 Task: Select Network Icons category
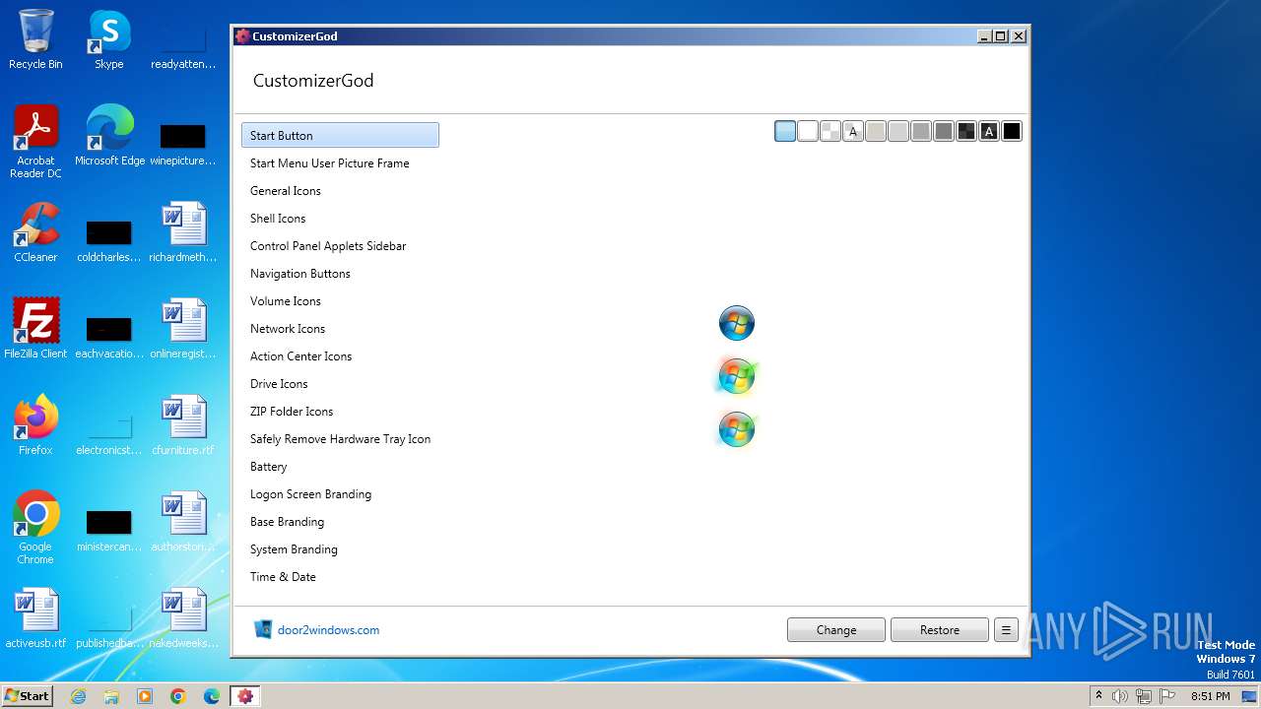click(340, 328)
